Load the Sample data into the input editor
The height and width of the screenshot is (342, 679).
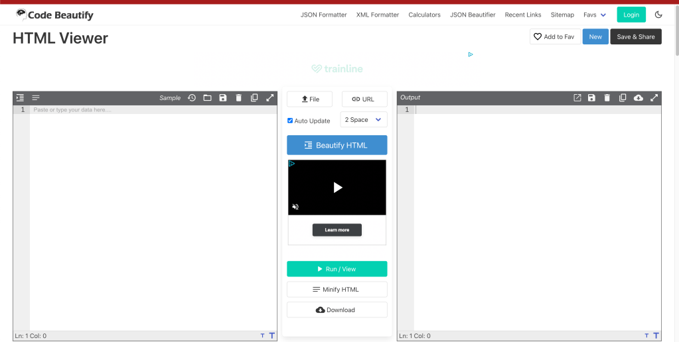[x=170, y=97]
